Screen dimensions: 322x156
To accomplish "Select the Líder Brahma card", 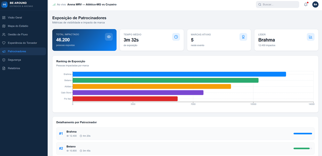I will click(286, 40).
